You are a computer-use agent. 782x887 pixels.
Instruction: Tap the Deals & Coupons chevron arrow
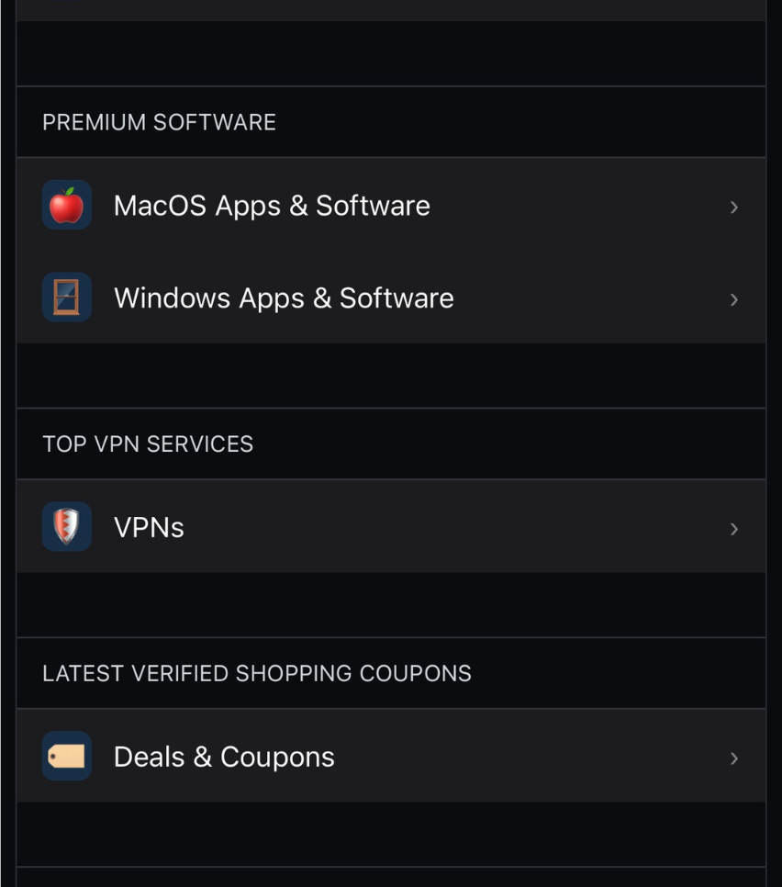(x=733, y=758)
